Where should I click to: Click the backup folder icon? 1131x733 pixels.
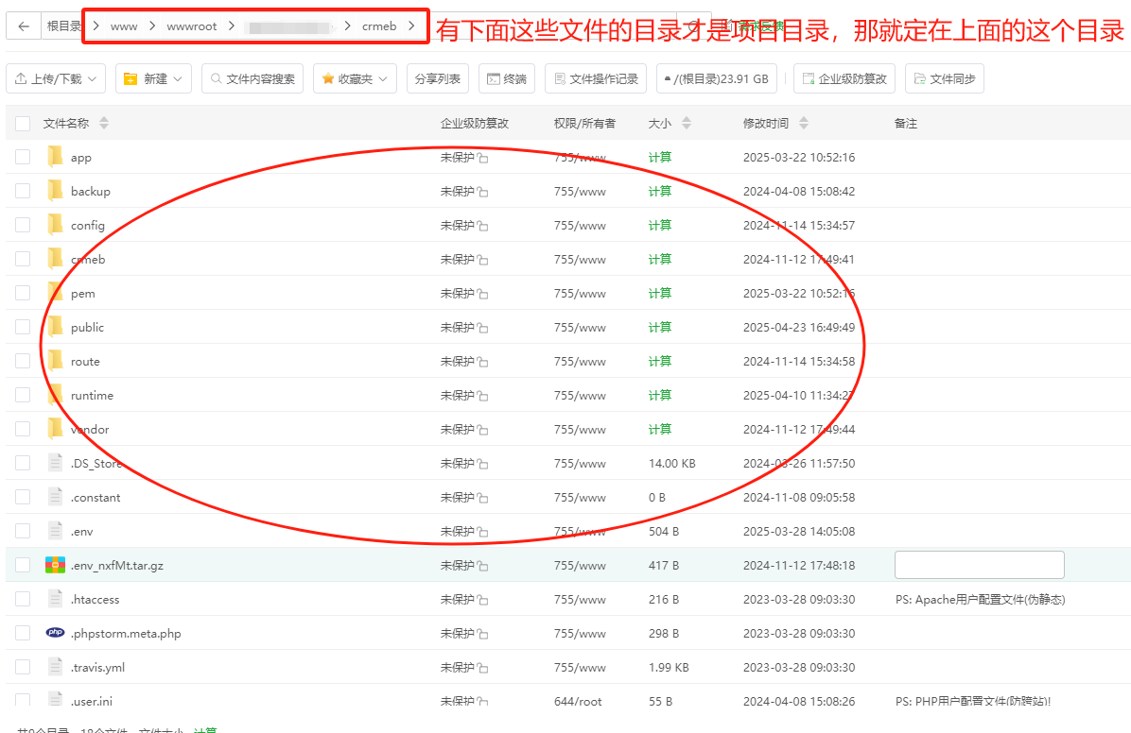pos(55,191)
